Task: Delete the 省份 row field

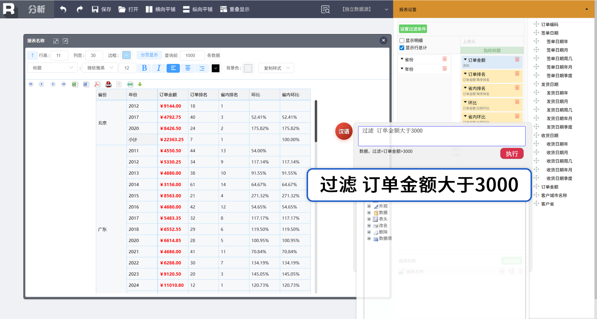Action: [x=445, y=59]
